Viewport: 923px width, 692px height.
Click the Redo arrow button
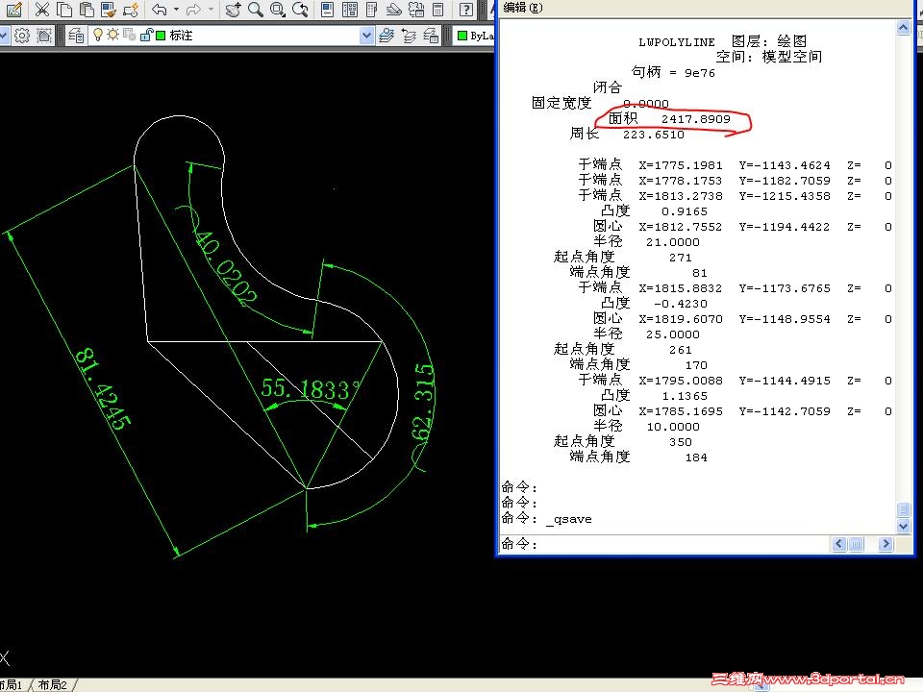[193, 9]
